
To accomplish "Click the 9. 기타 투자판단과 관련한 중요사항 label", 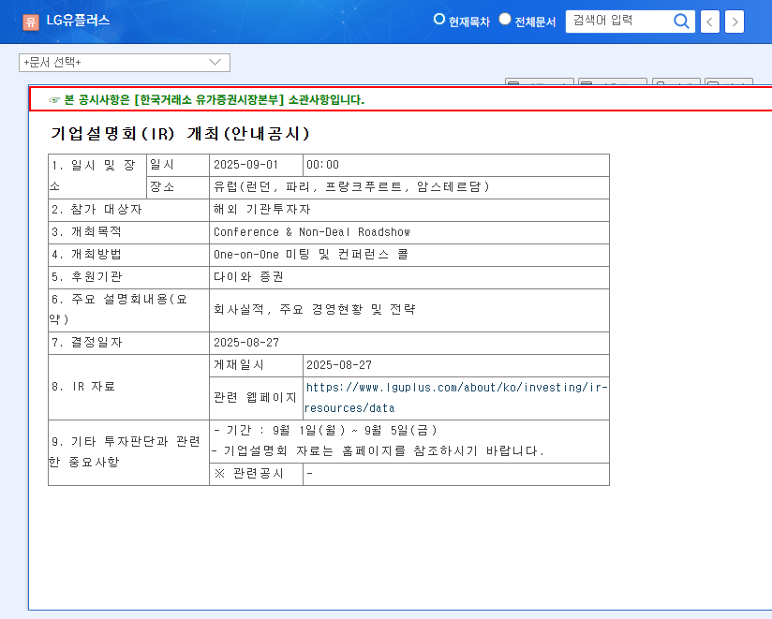I will 129,452.
